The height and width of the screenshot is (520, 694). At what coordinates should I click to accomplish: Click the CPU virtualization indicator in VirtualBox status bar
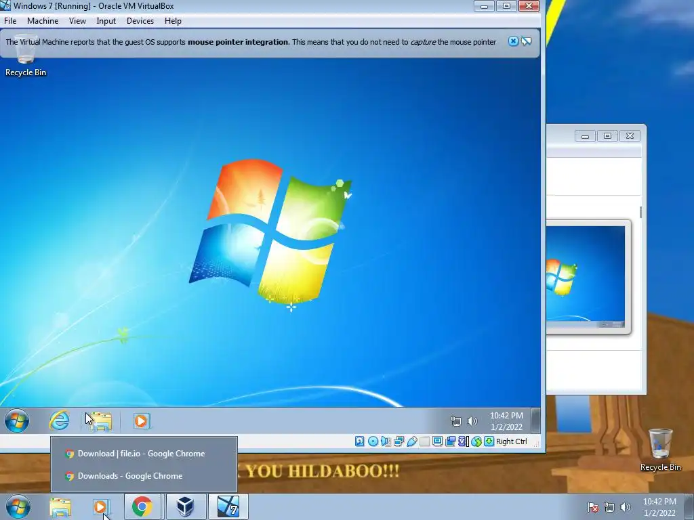pos(463,441)
